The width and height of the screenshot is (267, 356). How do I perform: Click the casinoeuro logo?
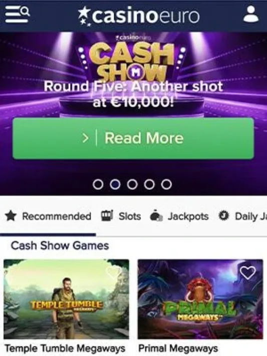[139, 16]
